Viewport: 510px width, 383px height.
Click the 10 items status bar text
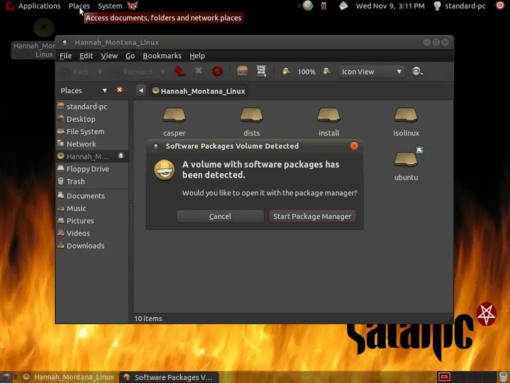(148, 318)
